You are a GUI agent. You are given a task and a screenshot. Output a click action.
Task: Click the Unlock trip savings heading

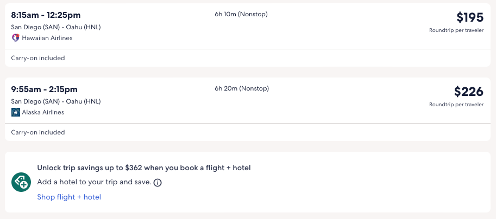(x=143, y=168)
